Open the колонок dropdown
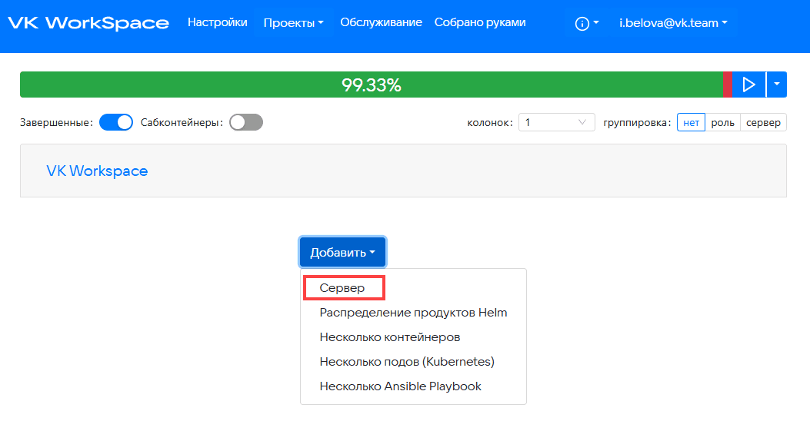This screenshot has height=421, width=810. click(556, 122)
